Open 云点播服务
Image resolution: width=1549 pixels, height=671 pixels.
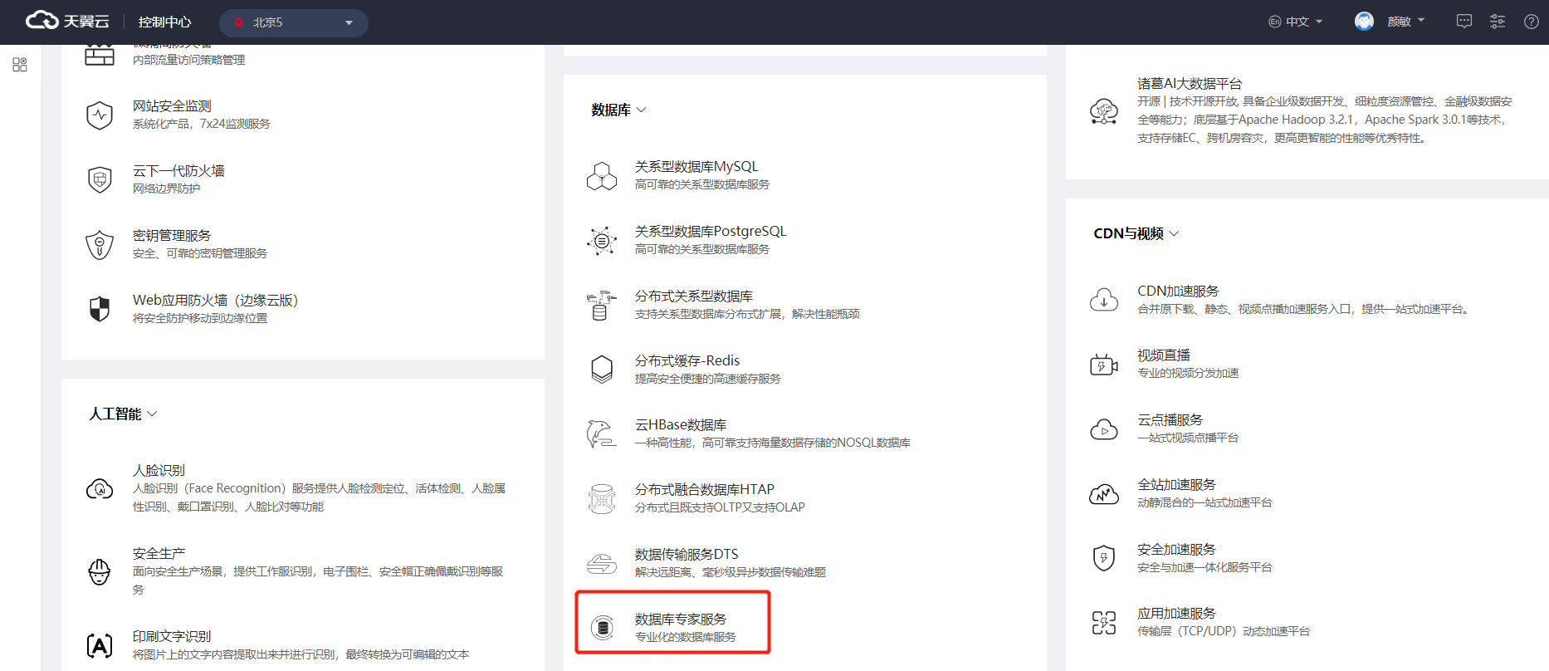coord(1170,420)
